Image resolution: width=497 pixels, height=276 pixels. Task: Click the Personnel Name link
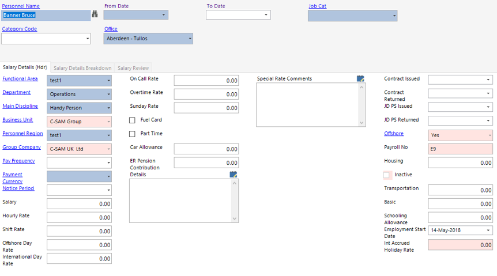tap(21, 6)
